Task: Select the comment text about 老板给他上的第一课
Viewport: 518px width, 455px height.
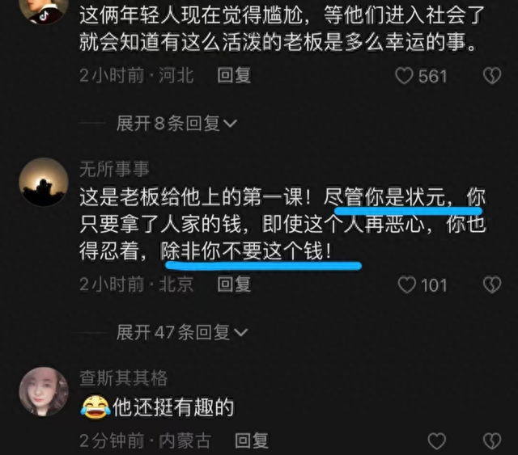Action: point(282,225)
